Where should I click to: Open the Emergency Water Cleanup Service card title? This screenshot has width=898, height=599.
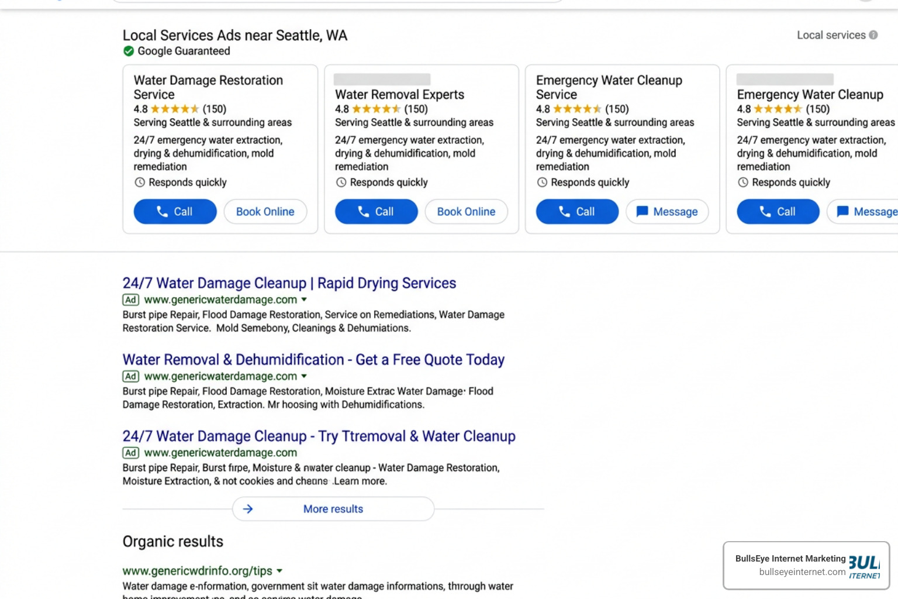pyautogui.click(x=609, y=87)
